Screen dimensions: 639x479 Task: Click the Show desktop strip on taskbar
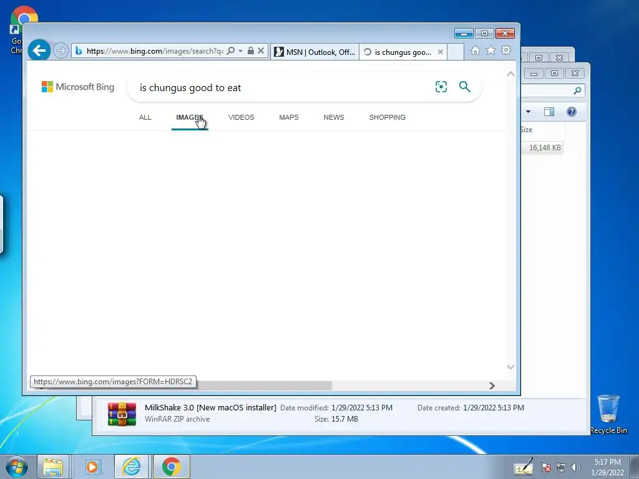pyautogui.click(x=635, y=467)
